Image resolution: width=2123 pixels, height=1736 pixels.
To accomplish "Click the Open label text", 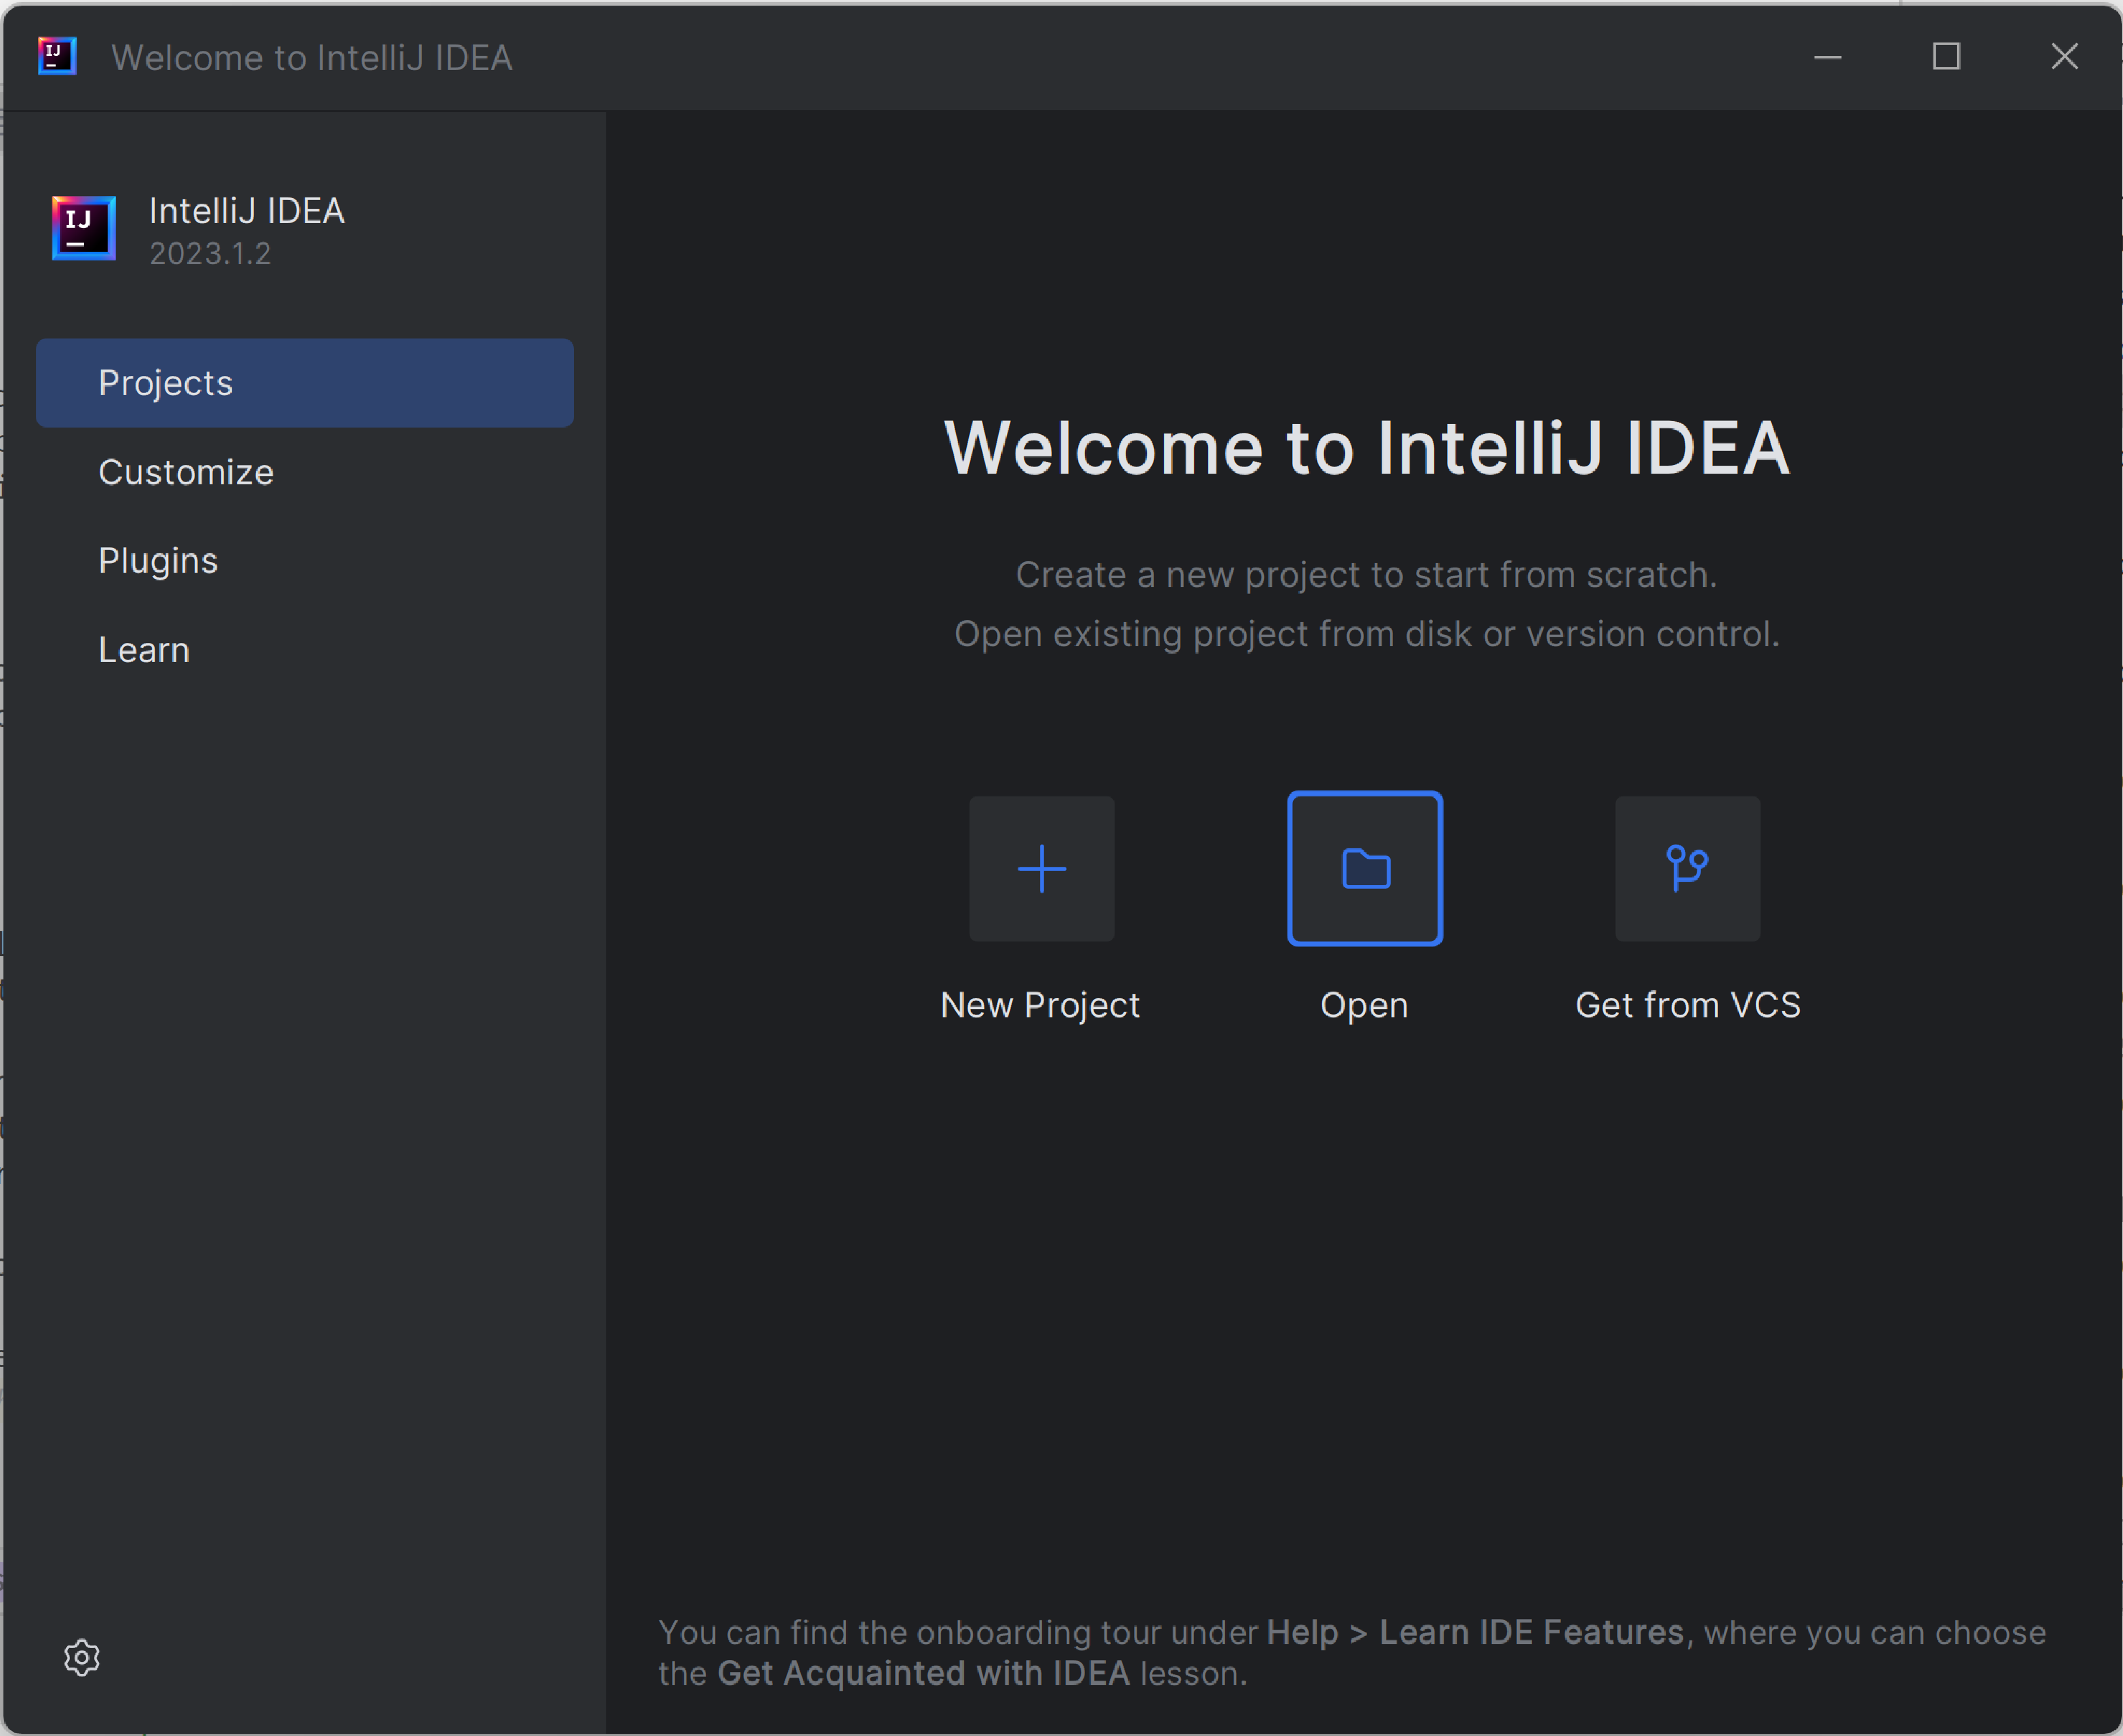I will (x=1364, y=1005).
